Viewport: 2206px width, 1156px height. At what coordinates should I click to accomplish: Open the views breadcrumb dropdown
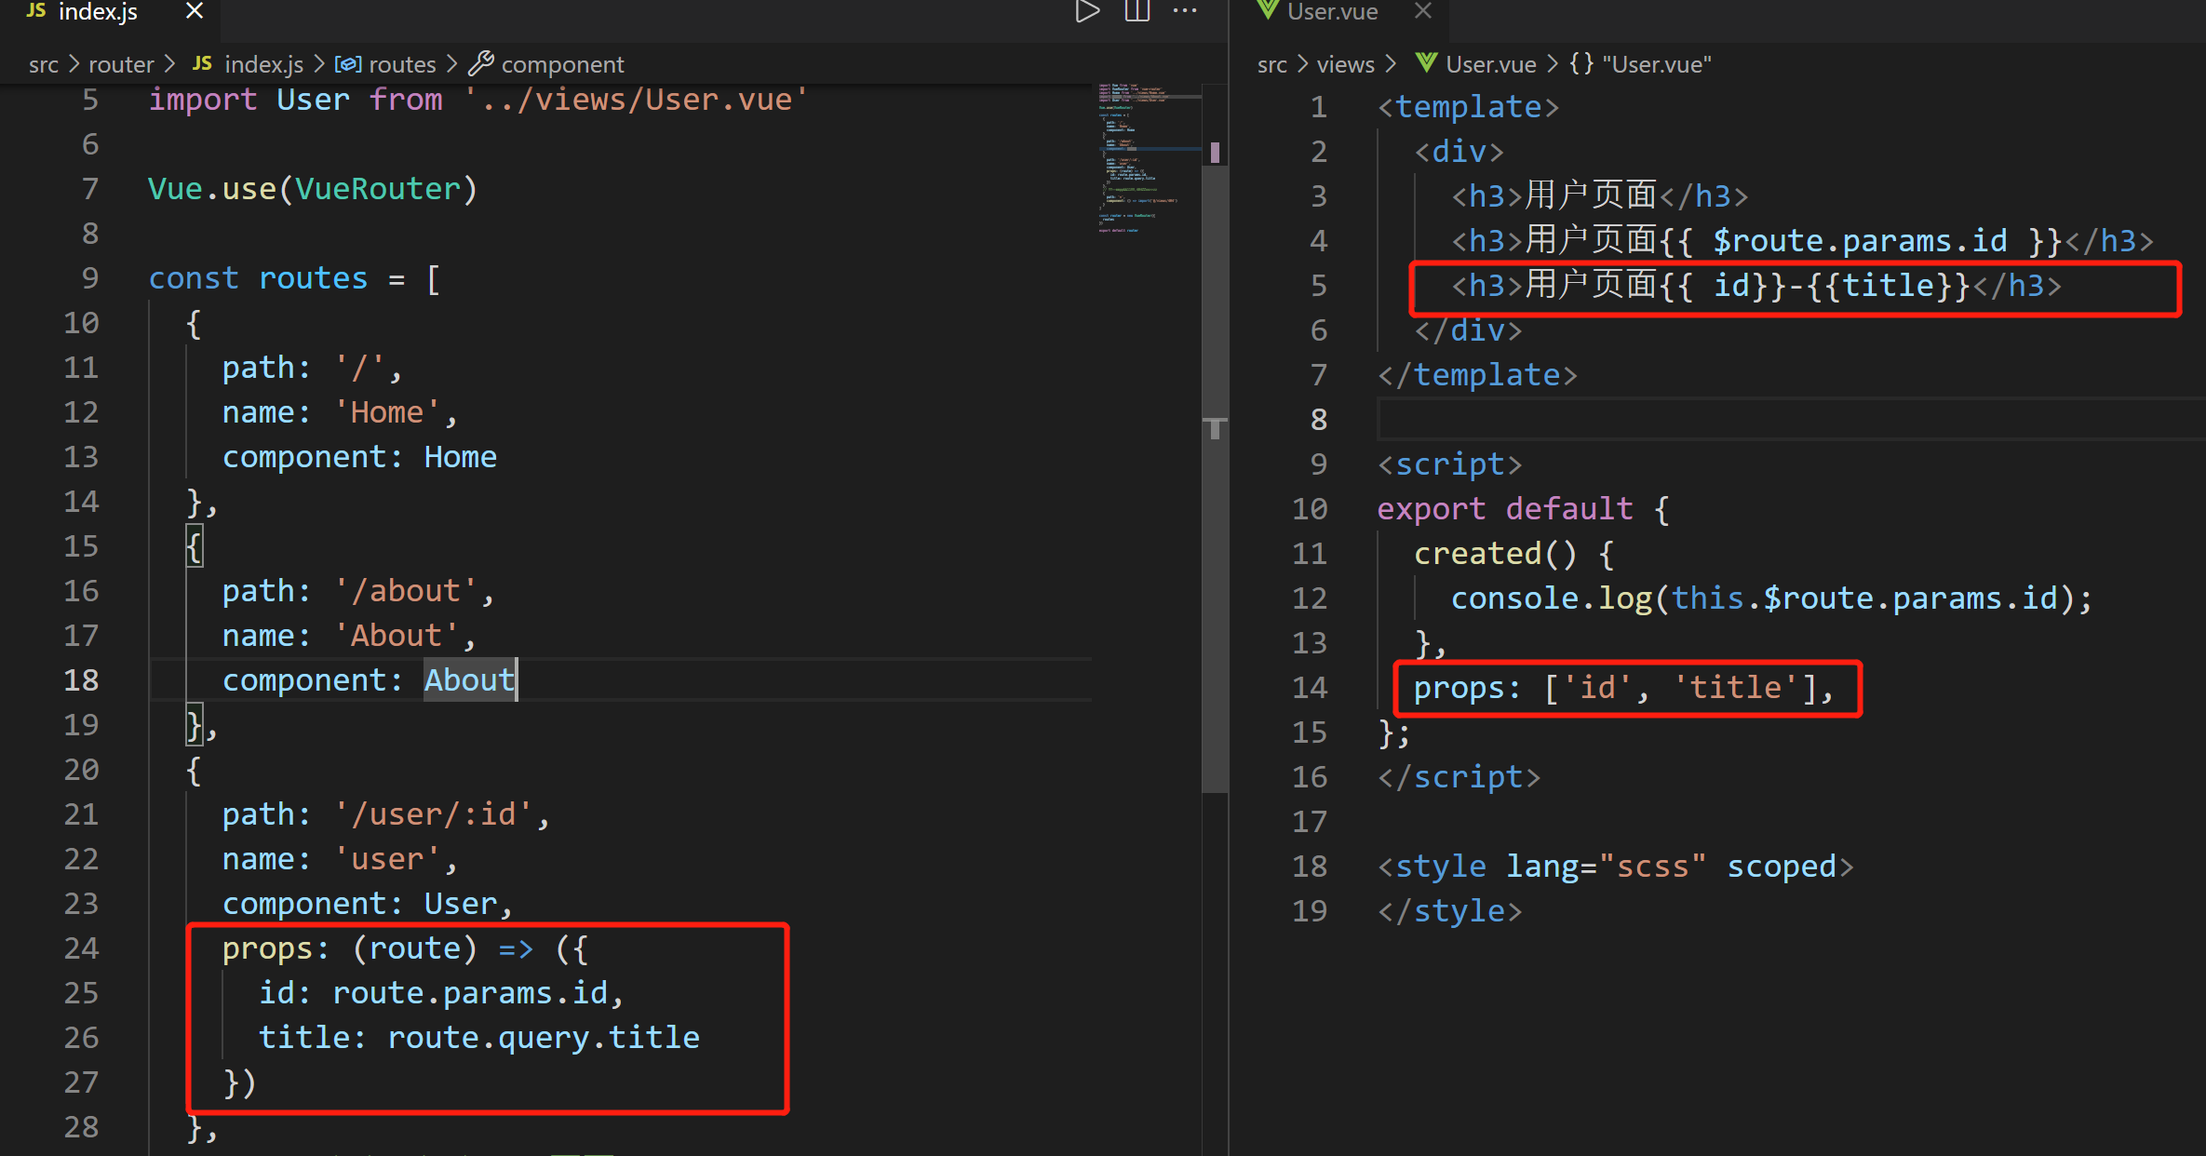1345,64
